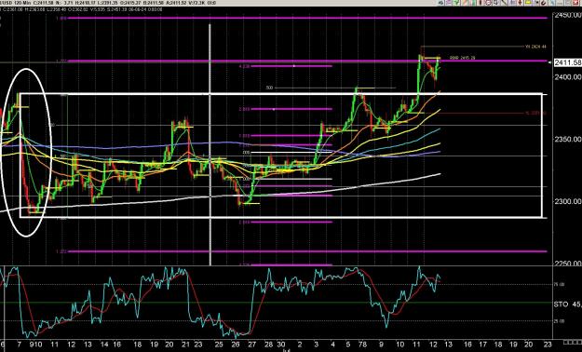Viewport: 582px width, 352px height.
Task: Click the 2300.00 price axis label
Action: tap(567, 201)
